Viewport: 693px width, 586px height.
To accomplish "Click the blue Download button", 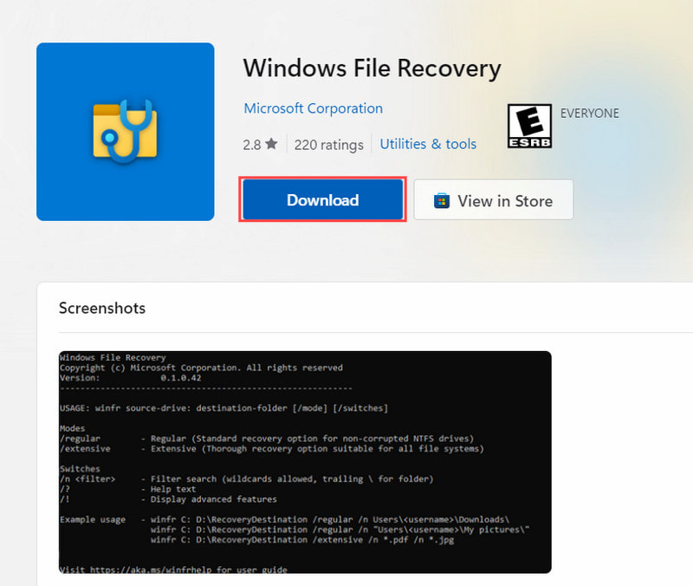I will pyautogui.click(x=322, y=199).
